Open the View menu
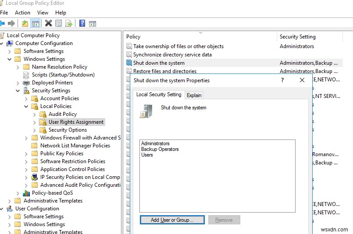This screenshot has height=234, width=353. click(x=43, y=13)
